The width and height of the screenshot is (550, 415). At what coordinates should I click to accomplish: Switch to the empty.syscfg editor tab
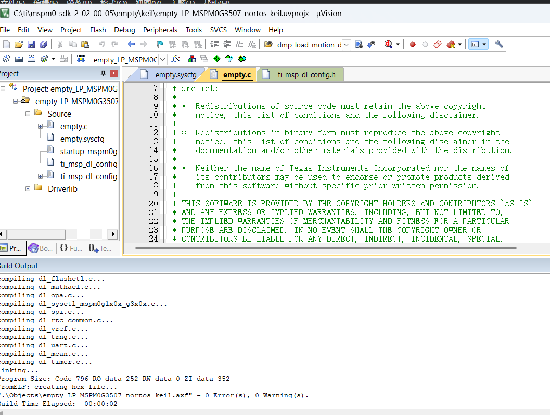click(x=175, y=75)
